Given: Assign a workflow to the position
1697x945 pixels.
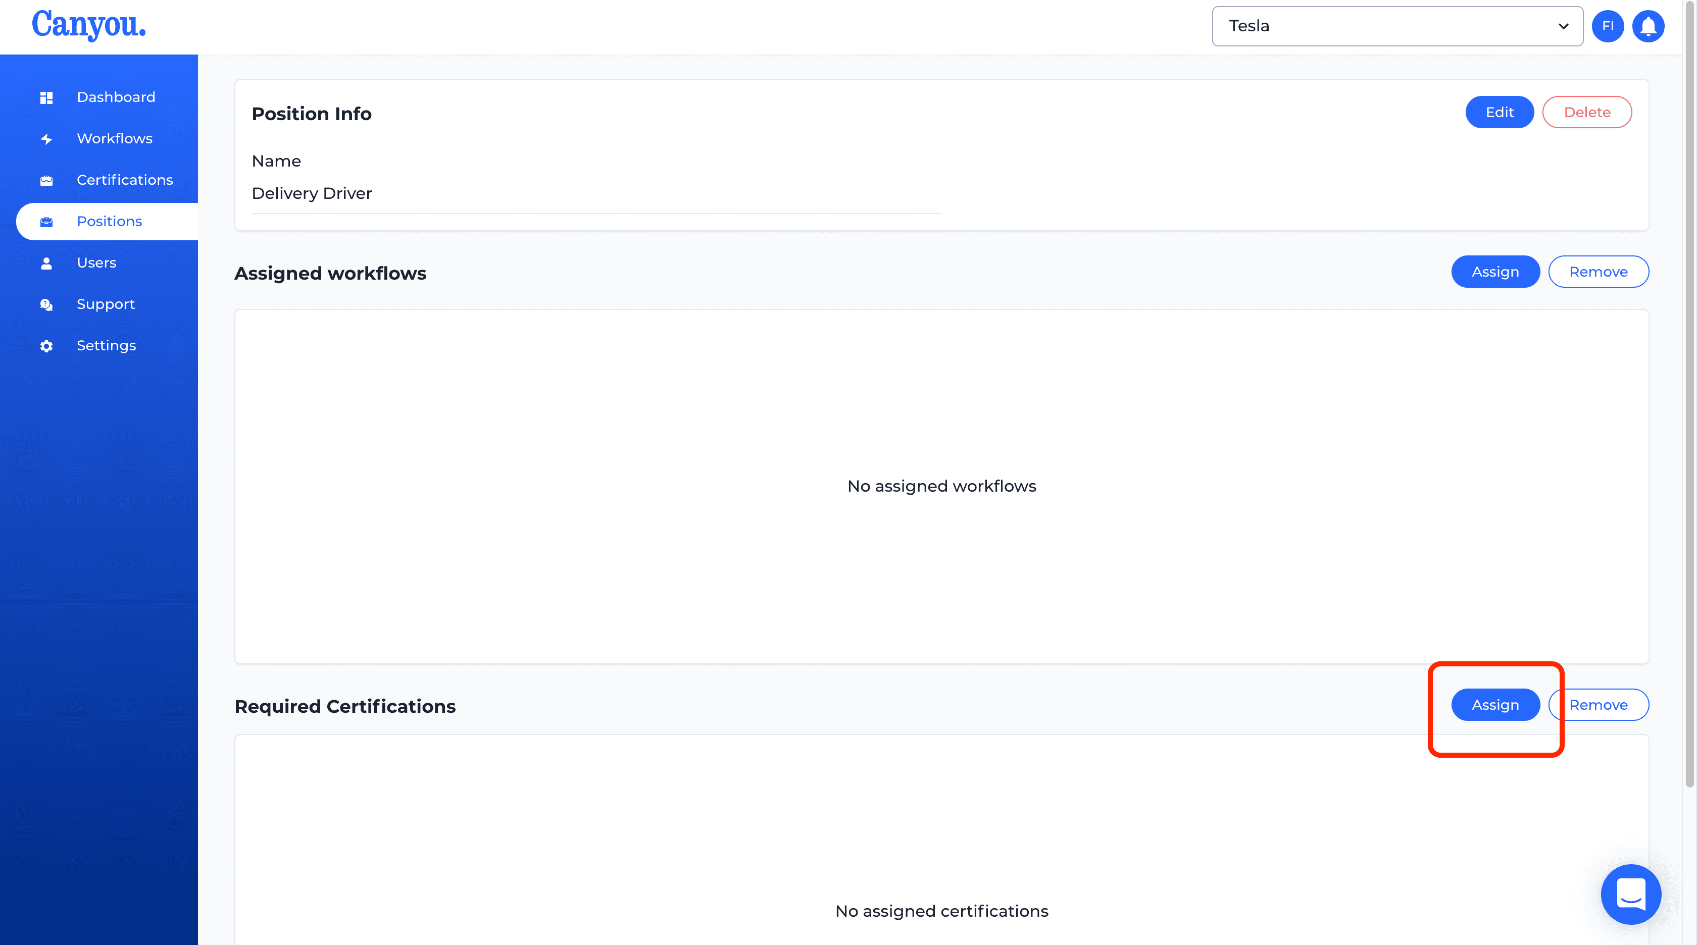Looking at the screenshot, I should click(x=1495, y=272).
